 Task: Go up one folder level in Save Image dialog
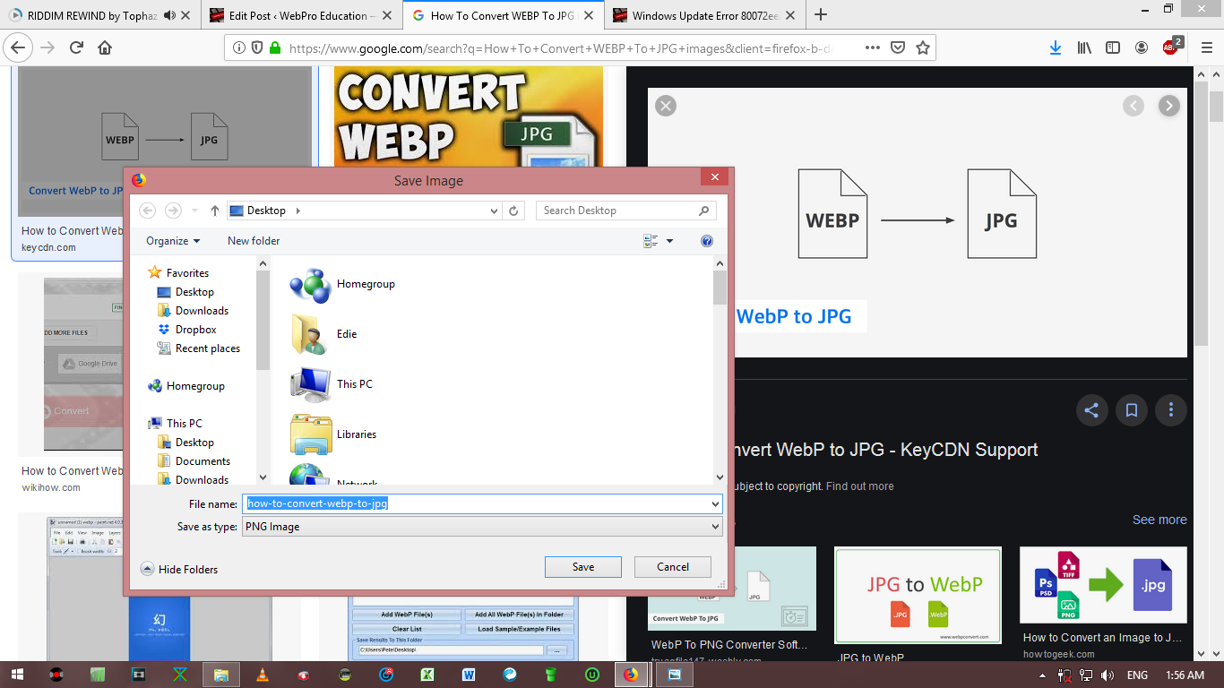(215, 211)
